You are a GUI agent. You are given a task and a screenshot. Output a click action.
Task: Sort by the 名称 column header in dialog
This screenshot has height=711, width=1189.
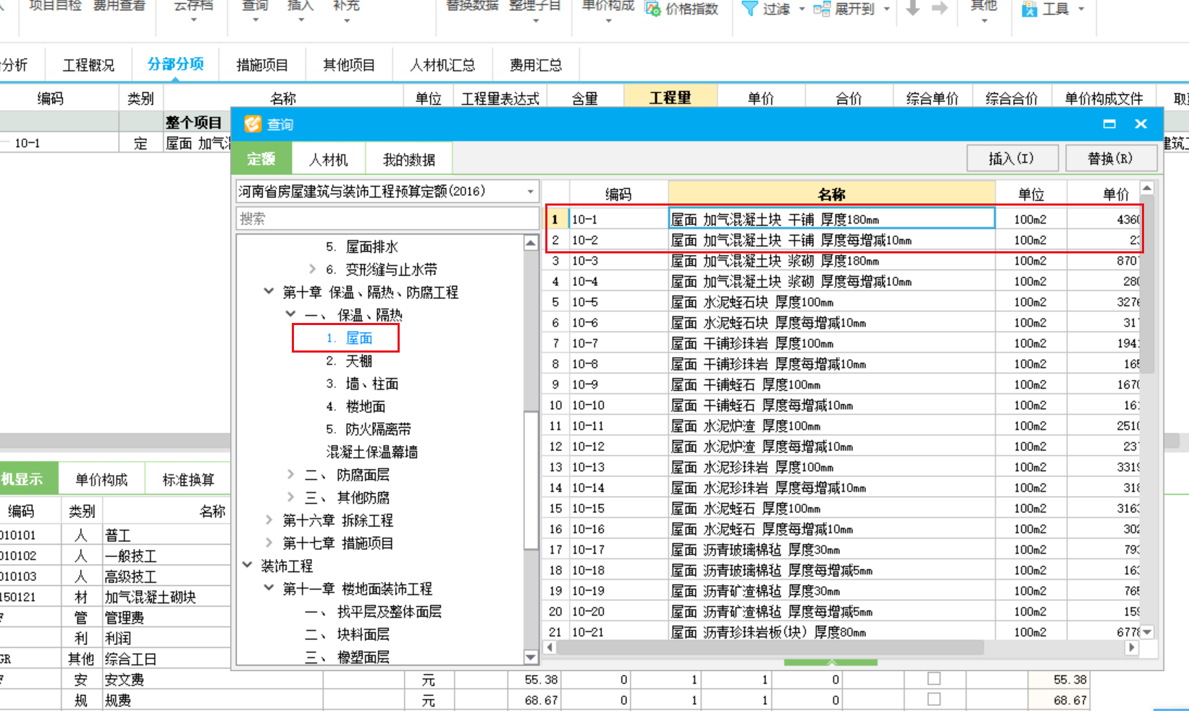coord(831,193)
